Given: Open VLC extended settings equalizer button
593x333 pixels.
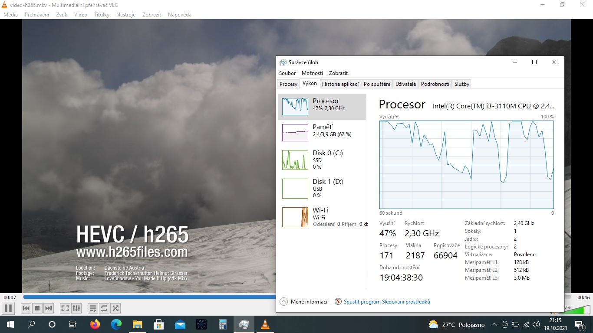Looking at the screenshot, I should tap(76, 308).
